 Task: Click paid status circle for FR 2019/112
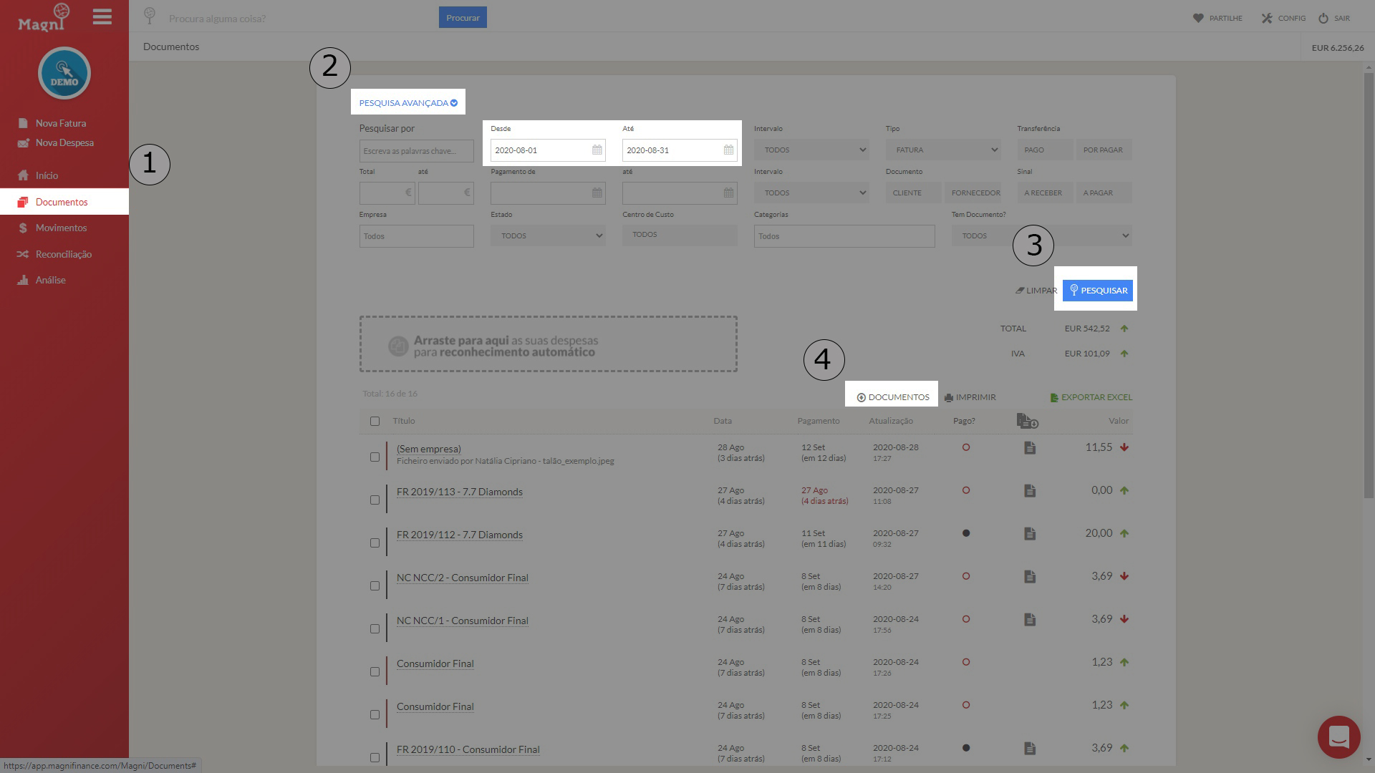pos(966,533)
